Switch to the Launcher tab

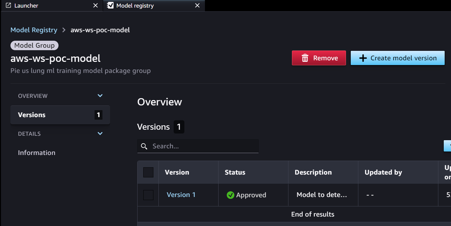[x=52, y=6]
